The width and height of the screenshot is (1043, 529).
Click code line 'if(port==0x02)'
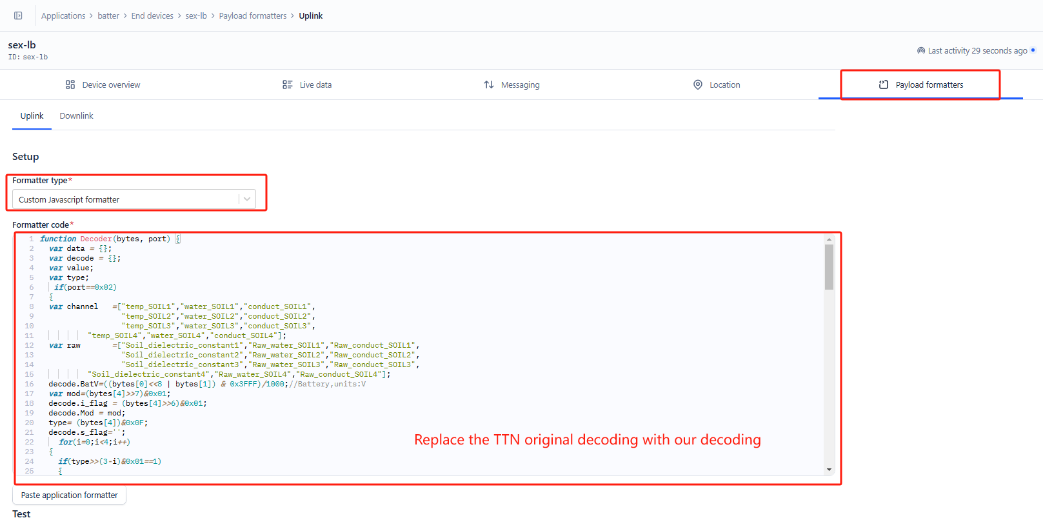[85, 287]
